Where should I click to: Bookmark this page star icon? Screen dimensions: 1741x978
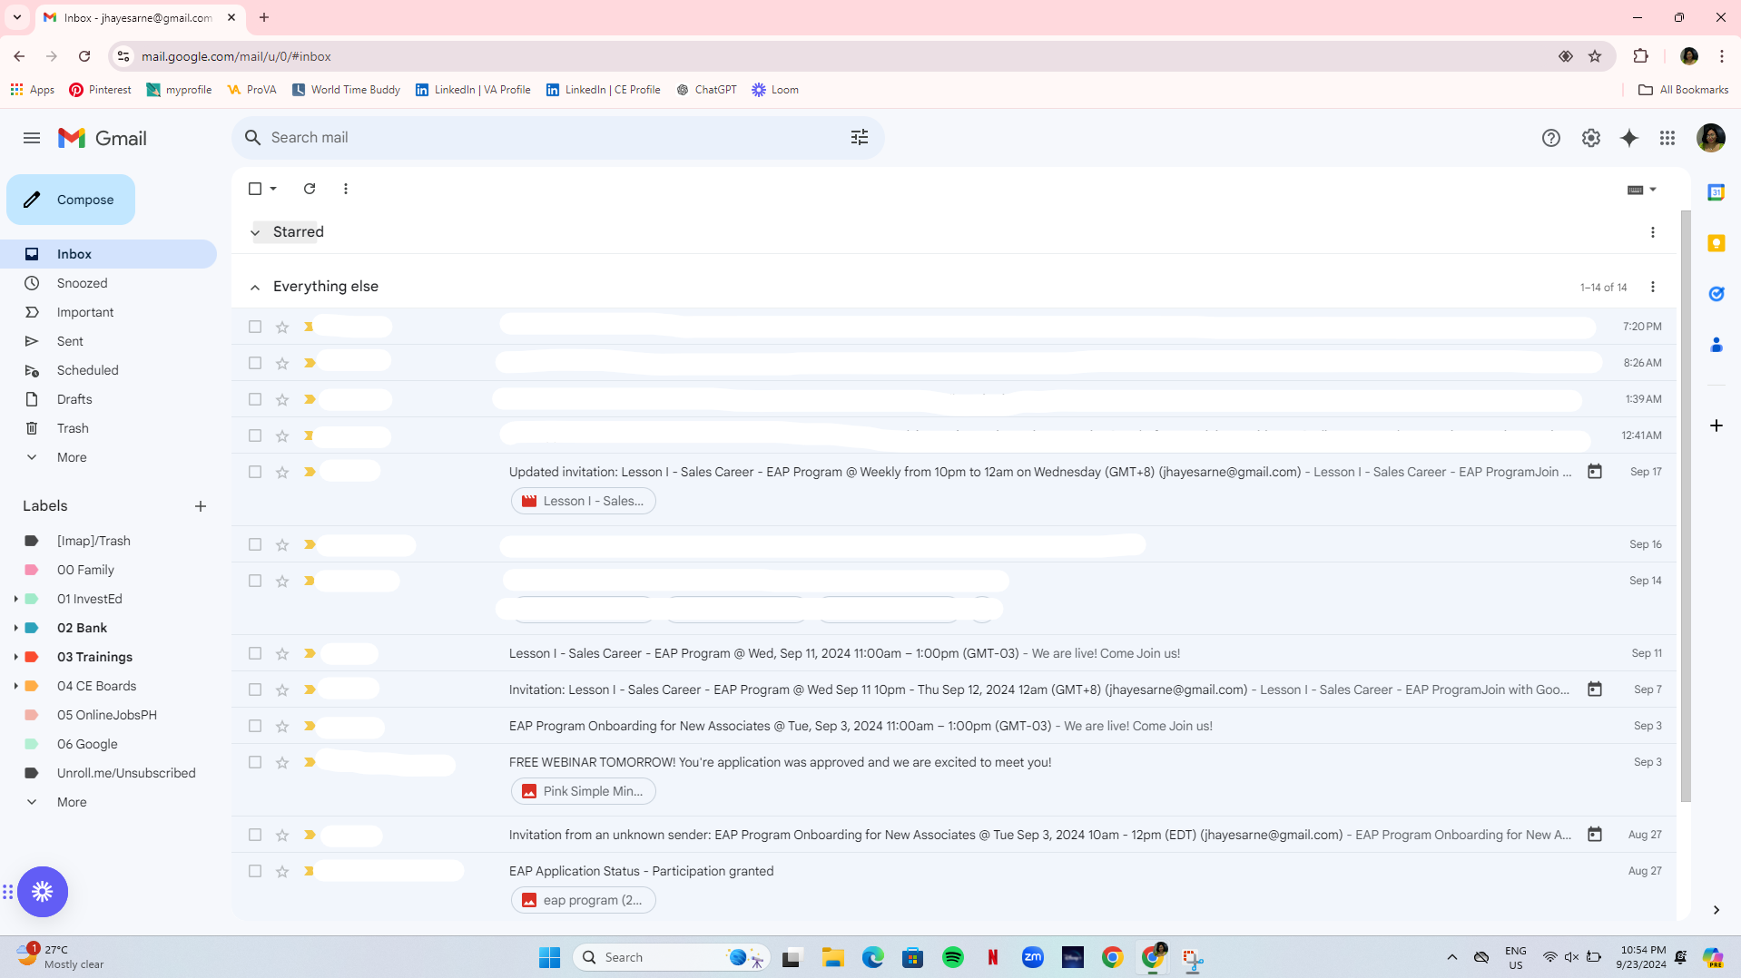pos(1595,56)
